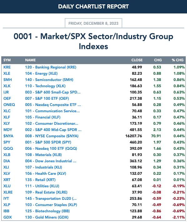The height and width of the screenshot is (222, 187).
Task: Click the CLOSE column header
Action: coord(137,60)
